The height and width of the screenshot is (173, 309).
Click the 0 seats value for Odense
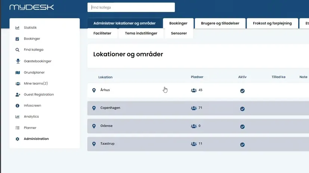click(x=200, y=126)
